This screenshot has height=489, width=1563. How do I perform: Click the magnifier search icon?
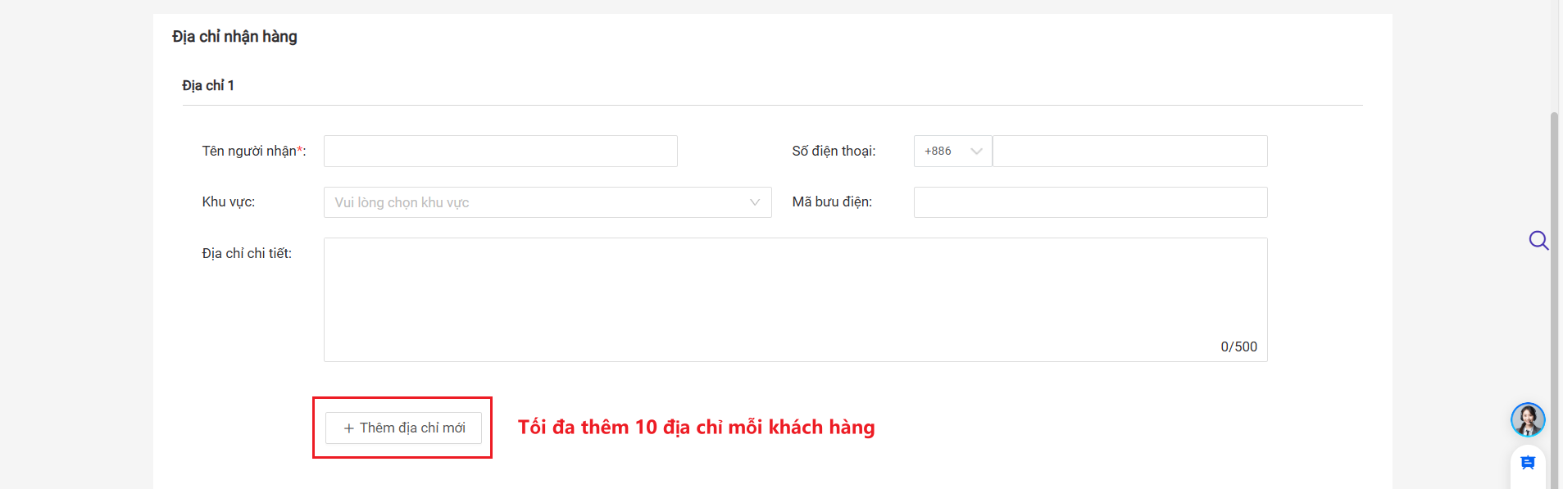pos(1538,240)
